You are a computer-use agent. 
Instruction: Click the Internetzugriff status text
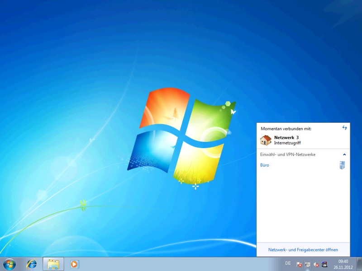287,143
